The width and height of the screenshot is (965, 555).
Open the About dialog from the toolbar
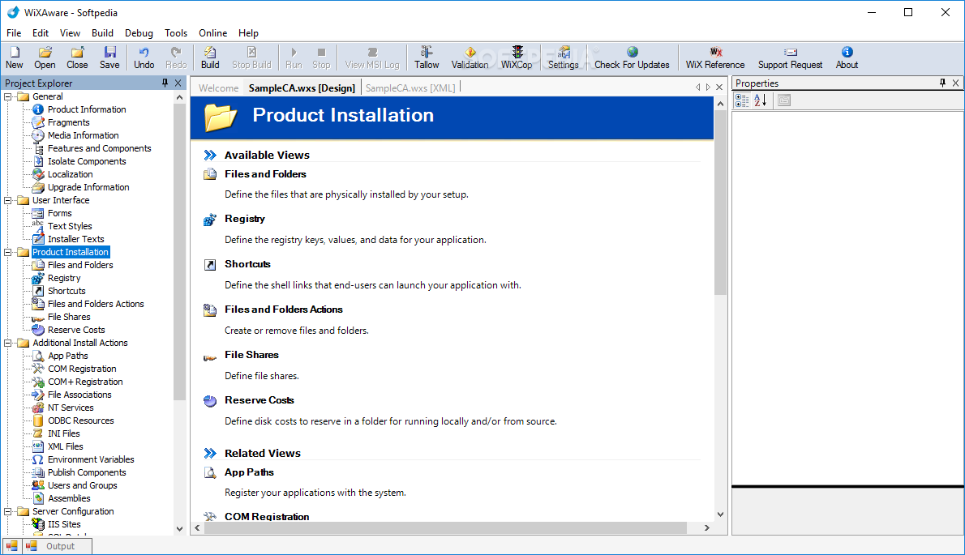[847, 58]
